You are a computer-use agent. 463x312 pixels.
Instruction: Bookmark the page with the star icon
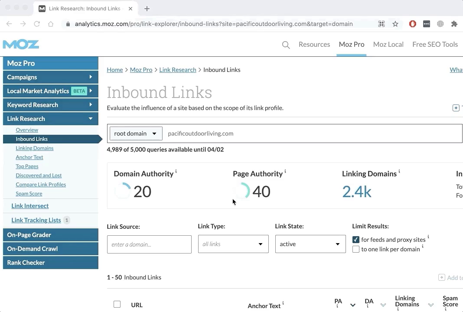pyautogui.click(x=395, y=24)
